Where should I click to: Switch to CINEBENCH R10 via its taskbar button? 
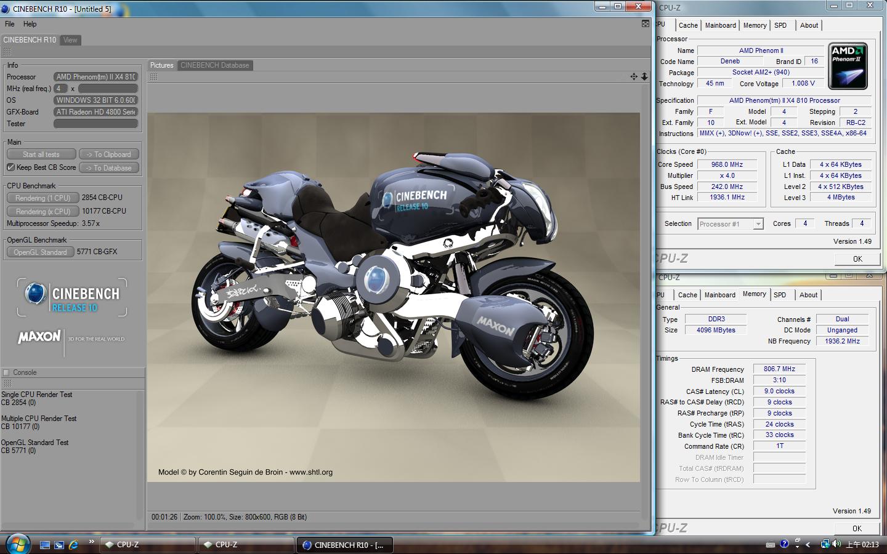coord(345,545)
